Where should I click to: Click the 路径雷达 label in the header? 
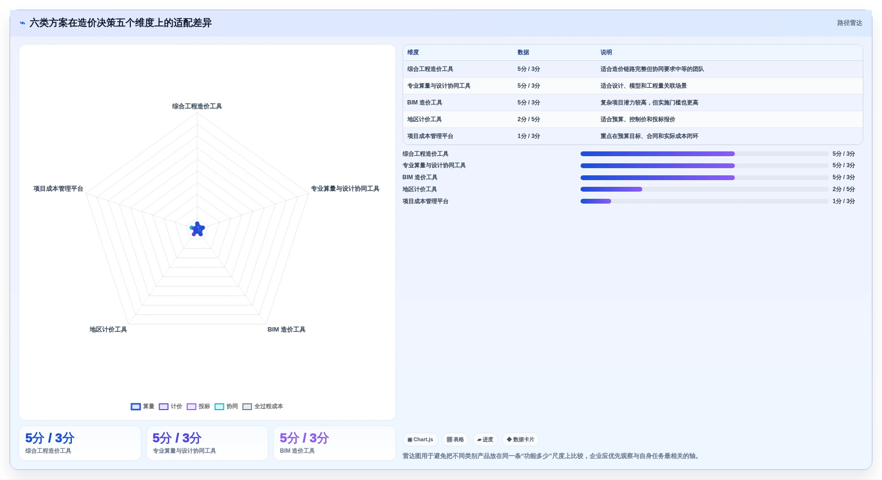849,23
